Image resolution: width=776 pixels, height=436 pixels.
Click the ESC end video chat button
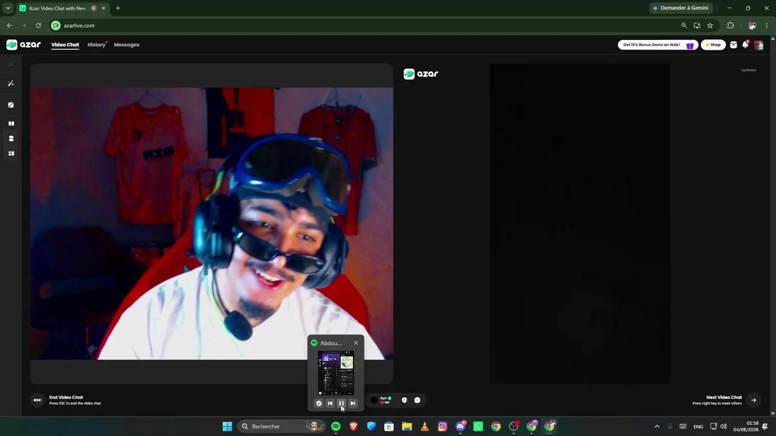(38, 400)
